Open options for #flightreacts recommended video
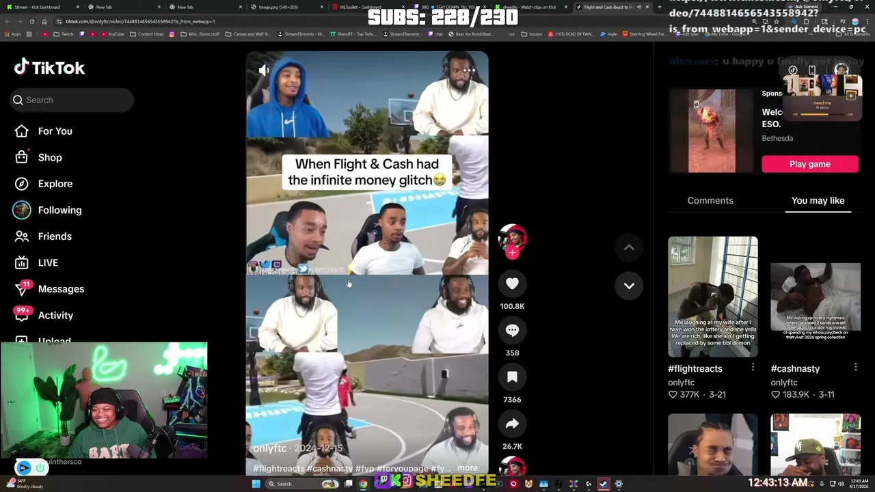Screen dimensions: 875x492 point(753,368)
